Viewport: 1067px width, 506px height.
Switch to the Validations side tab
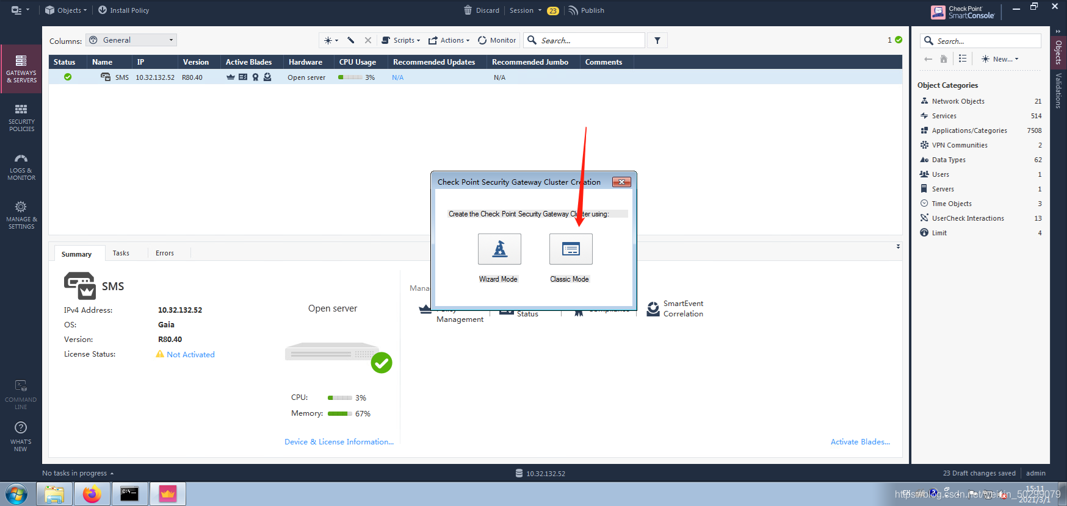pos(1058,91)
